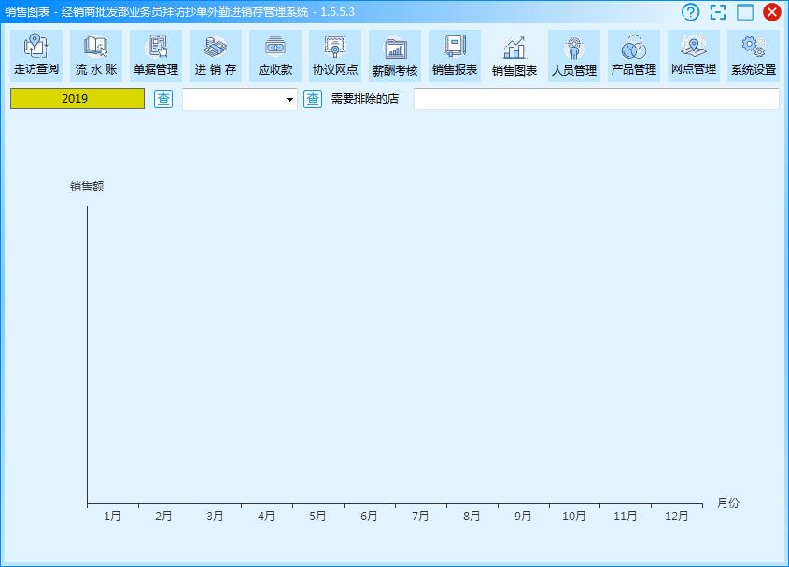The width and height of the screenshot is (789, 567).
Task: Click the 6月 axis label
Action: 369,517
